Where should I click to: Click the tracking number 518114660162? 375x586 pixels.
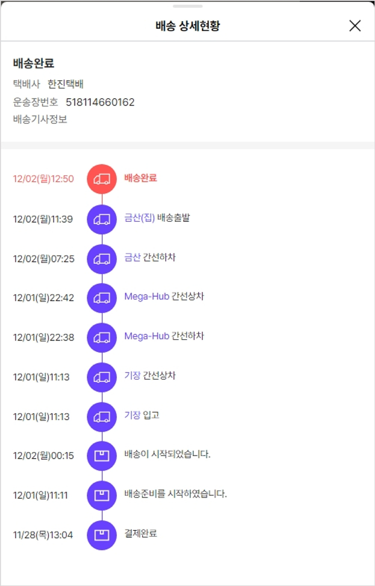pyautogui.click(x=100, y=102)
